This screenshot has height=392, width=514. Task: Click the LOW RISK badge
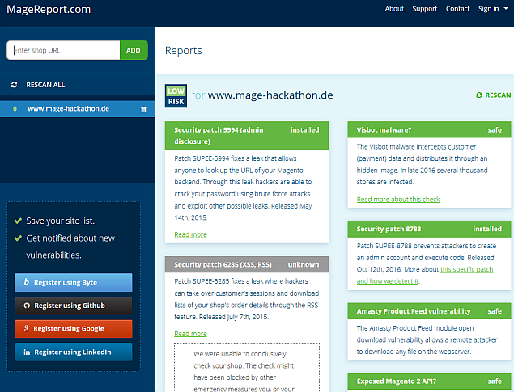pos(176,96)
